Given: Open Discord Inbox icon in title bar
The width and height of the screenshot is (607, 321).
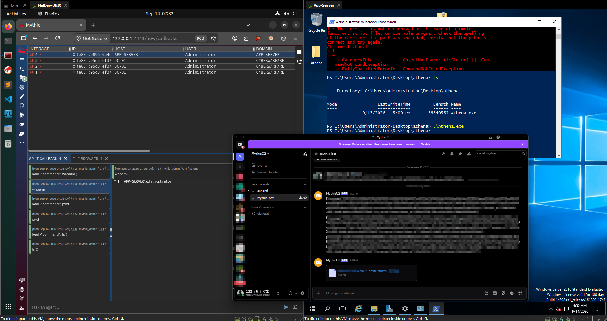Looking at the screenshot, I should [491, 137].
